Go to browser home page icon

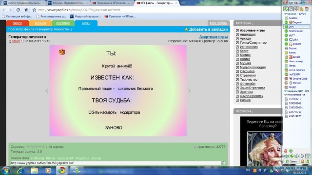click(26, 10)
